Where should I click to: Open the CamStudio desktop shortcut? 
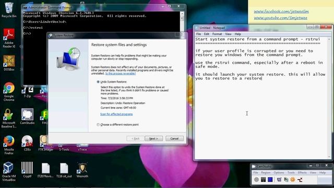click(27, 116)
